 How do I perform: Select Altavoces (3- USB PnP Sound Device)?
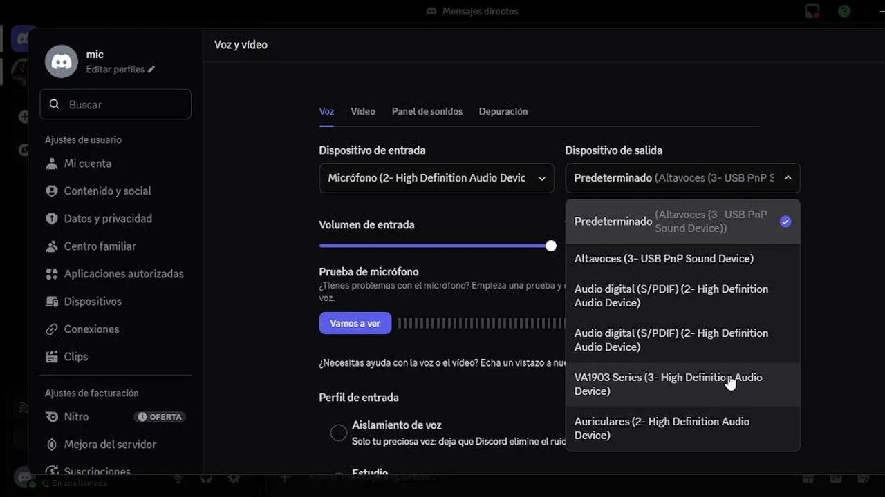(682, 259)
